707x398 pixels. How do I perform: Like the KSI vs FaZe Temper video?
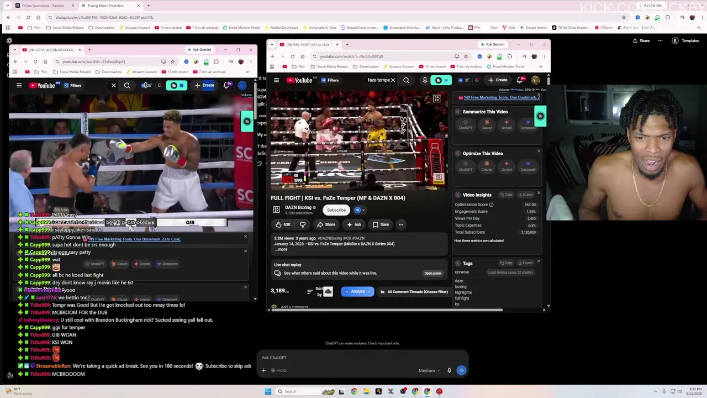point(283,224)
